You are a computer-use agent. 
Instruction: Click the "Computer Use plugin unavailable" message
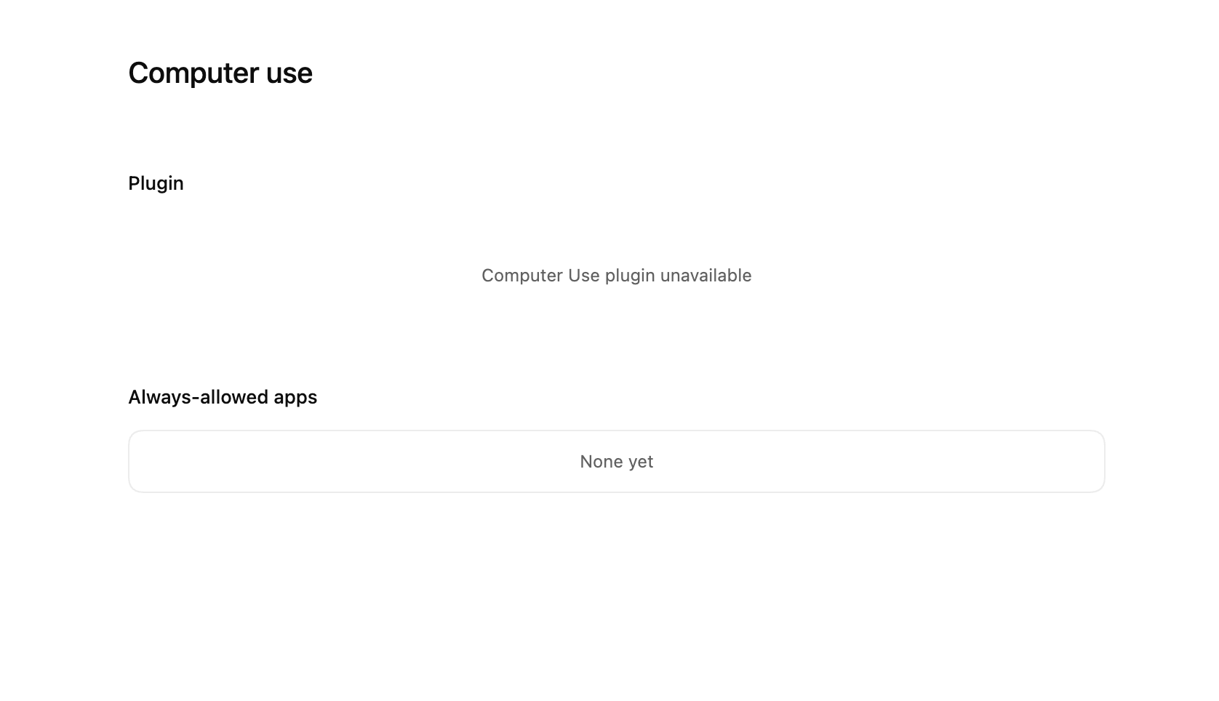(x=616, y=276)
